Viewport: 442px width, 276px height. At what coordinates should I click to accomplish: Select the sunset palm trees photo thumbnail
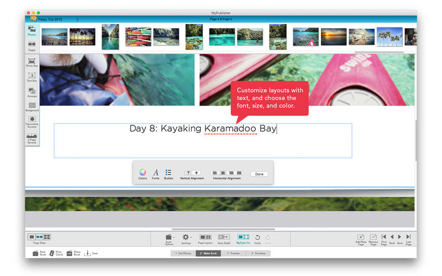click(82, 36)
